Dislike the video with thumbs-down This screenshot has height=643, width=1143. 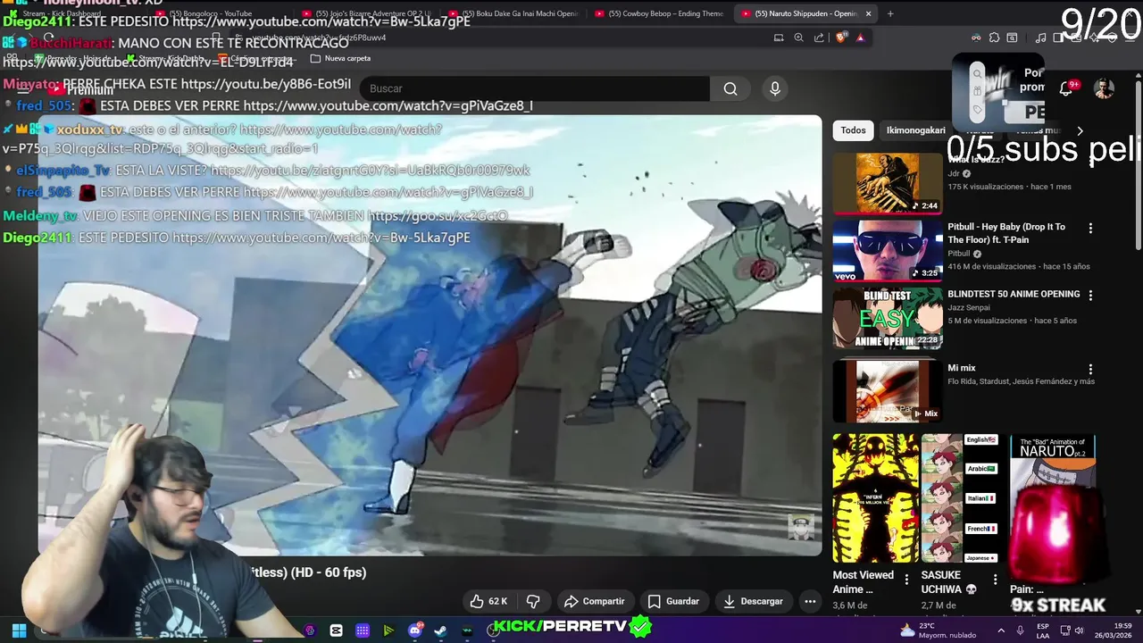533,601
